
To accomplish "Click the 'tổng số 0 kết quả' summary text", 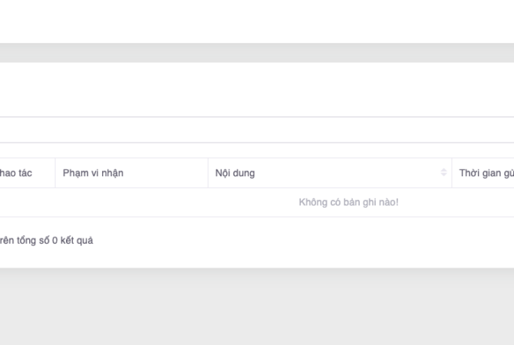I will [x=55, y=241].
